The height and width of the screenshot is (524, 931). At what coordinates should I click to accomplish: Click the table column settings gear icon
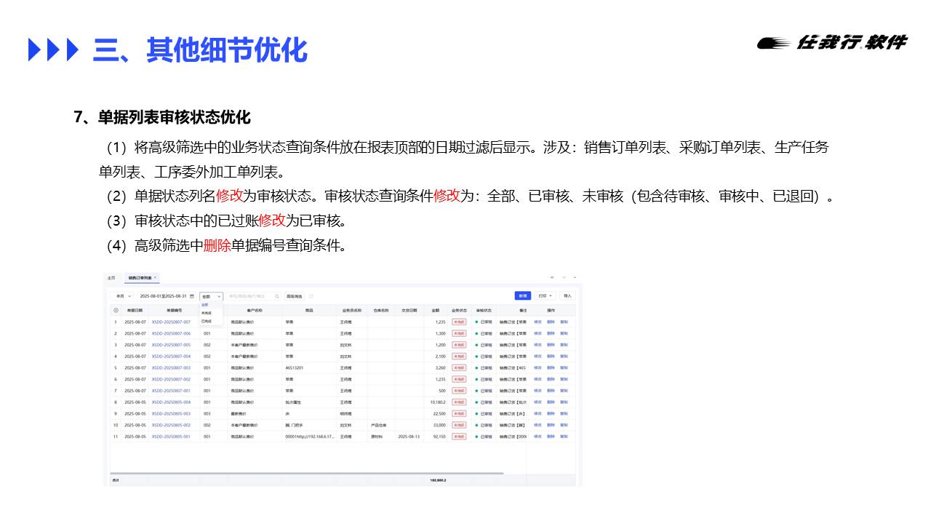click(116, 310)
